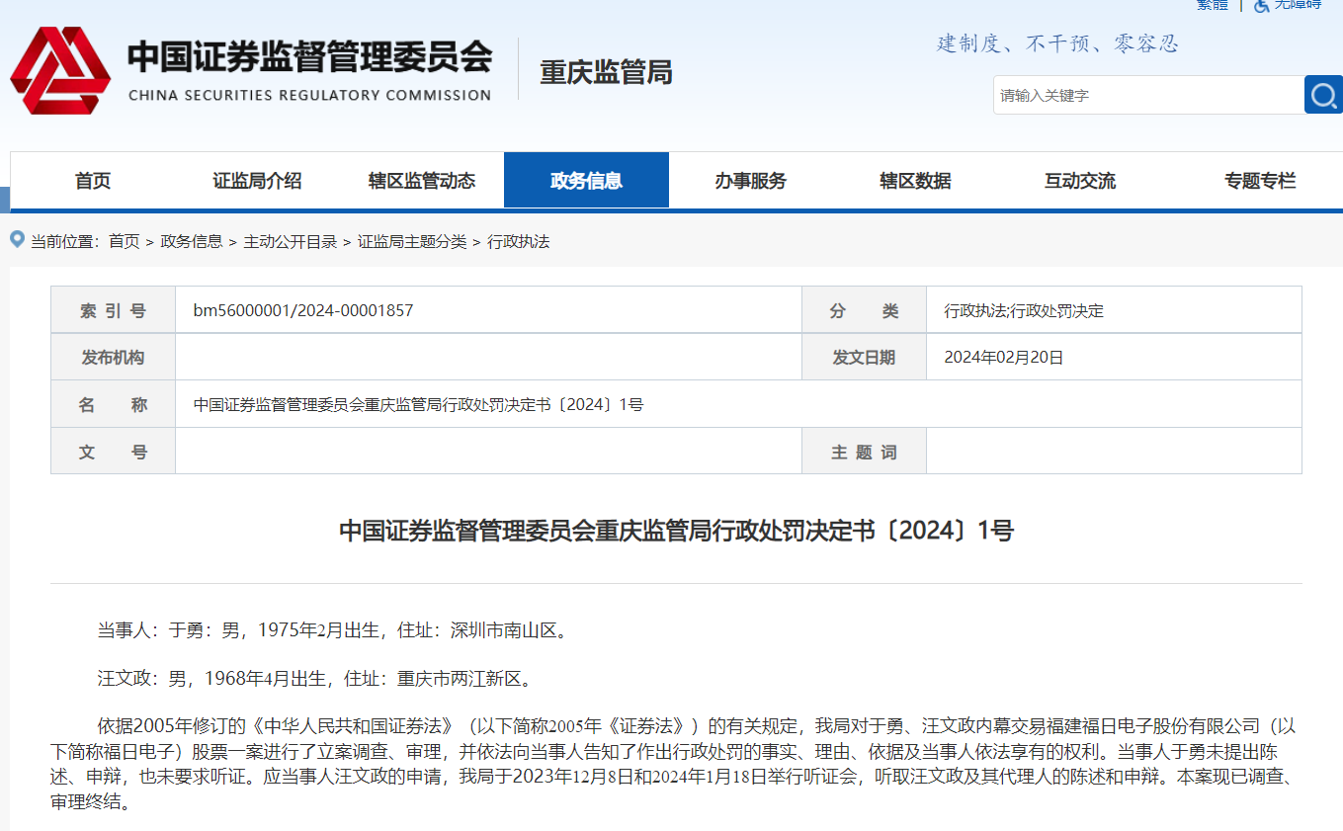The width and height of the screenshot is (1343, 831).
Task: Focus the 请输入关键字 search field
Action: pyautogui.click(x=1146, y=95)
